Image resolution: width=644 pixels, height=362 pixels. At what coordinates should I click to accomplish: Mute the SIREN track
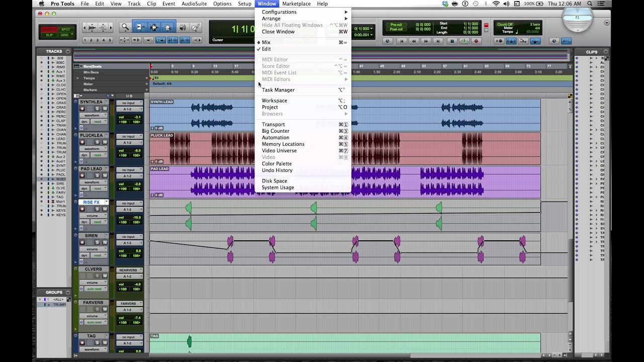point(105,243)
